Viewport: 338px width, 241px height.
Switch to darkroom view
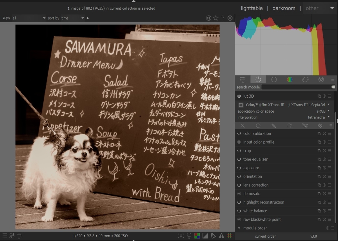point(284,8)
